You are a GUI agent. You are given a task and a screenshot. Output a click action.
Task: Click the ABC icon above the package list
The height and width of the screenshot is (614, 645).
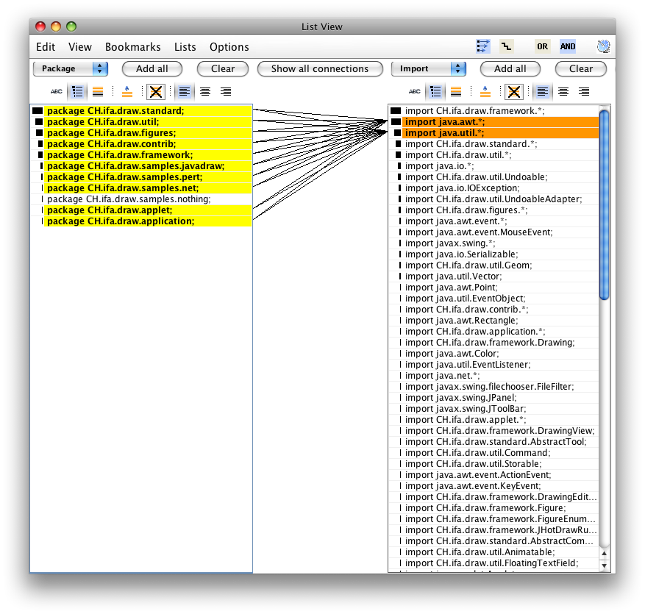point(57,92)
